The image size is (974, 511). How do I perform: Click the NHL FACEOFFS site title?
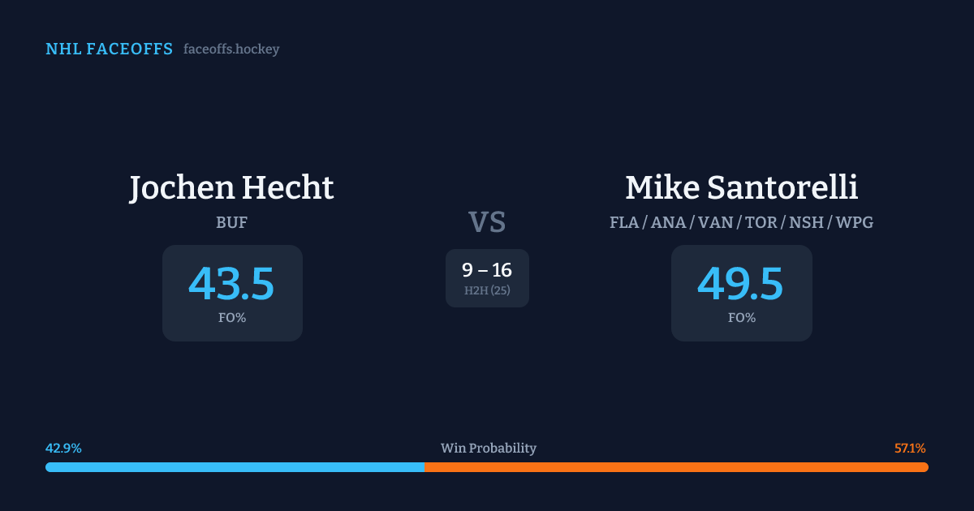(x=109, y=49)
